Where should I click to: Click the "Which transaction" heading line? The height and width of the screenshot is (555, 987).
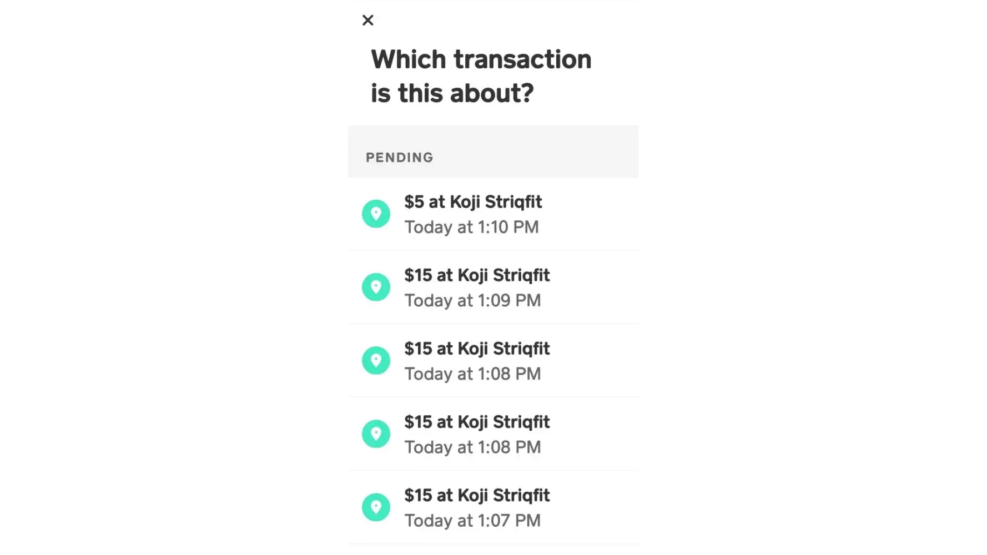[x=481, y=59]
